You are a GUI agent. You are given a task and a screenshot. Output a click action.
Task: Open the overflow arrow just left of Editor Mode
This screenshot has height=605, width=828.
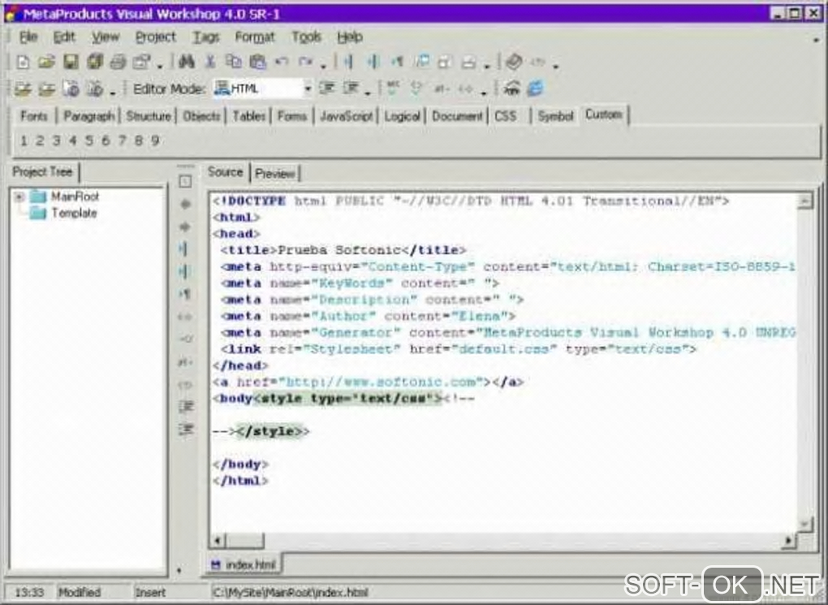[113, 94]
